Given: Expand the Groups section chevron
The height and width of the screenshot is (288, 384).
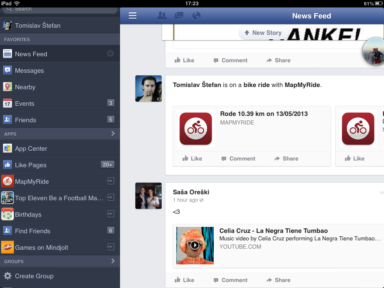Looking at the screenshot, I should click(x=113, y=261).
